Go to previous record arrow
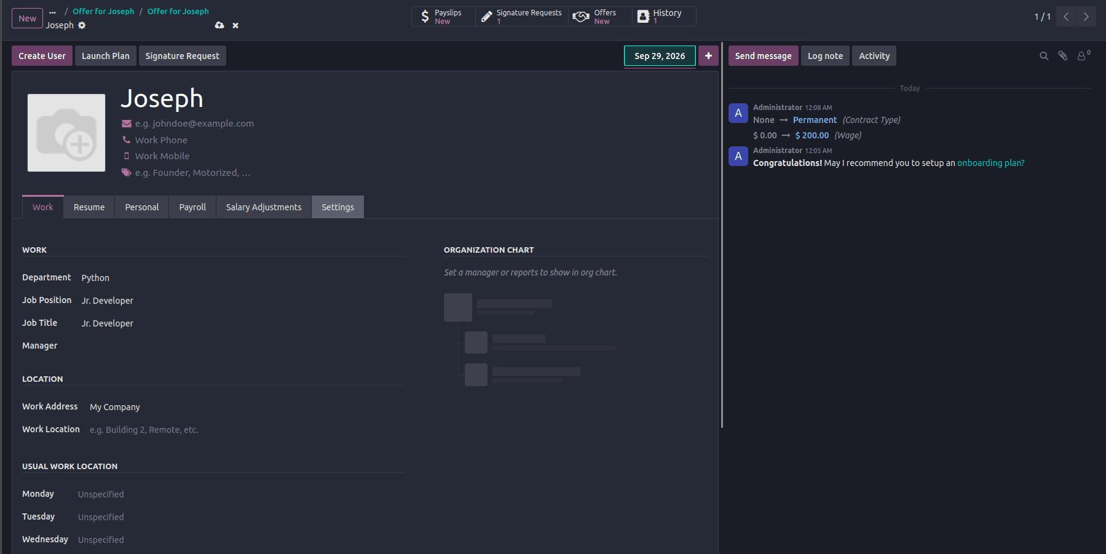The height and width of the screenshot is (554, 1106). click(x=1066, y=17)
